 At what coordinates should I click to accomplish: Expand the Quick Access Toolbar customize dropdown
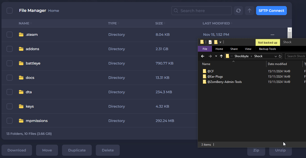coord(220,42)
